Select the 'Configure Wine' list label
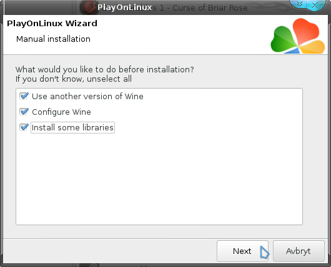The width and height of the screenshot is (331, 267). (x=61, y=112)
